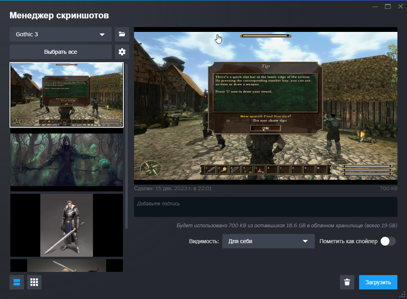Viewport: 407px width, 299px height.
Task: Toggle 'Пометить как спойлер' switch
Action: (388, 241)
